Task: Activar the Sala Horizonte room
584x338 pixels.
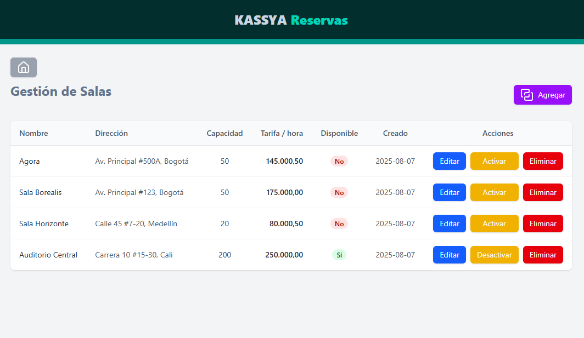Action: (x=494, y=224)
